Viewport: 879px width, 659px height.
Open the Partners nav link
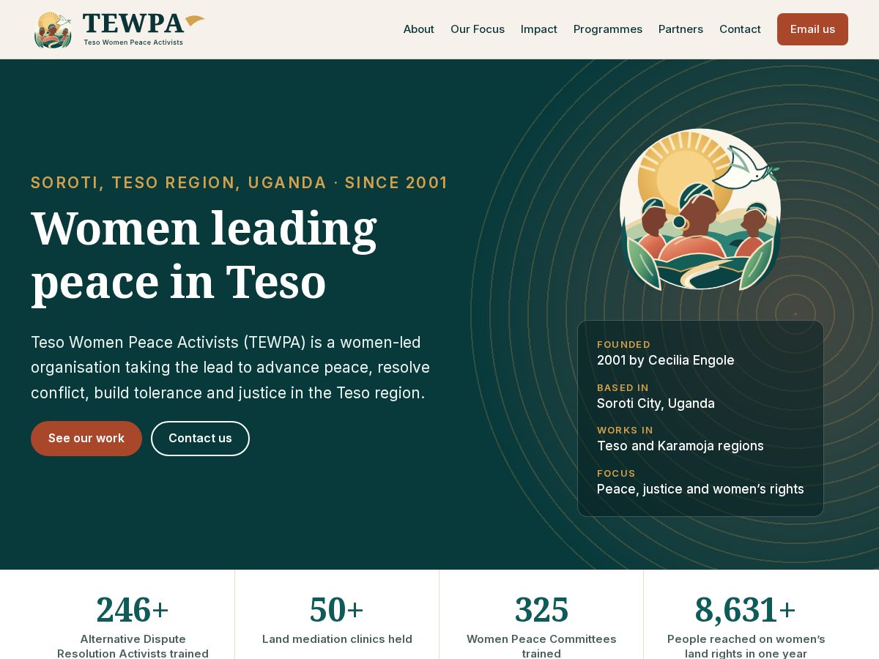[680, 29]
